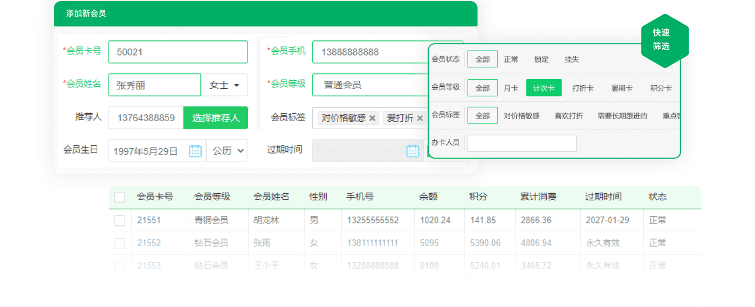This screenshot has height=307, width=755.
Task: Filter member level by 月卡
Action: coord(511,88)
